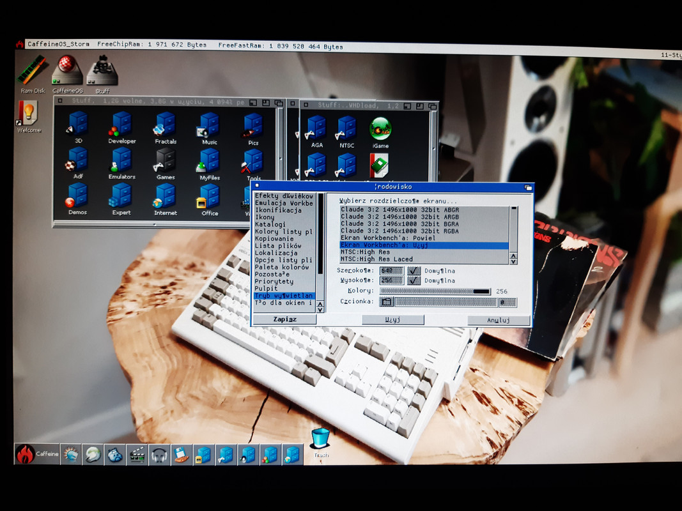This screenshot has height=511, width=682.
Task: Choose NTSC:High Res Laced mode
Action: pos(424,259)
